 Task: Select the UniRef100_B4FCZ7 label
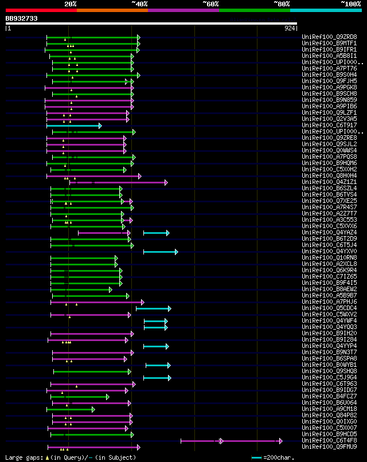pos(329,396)
